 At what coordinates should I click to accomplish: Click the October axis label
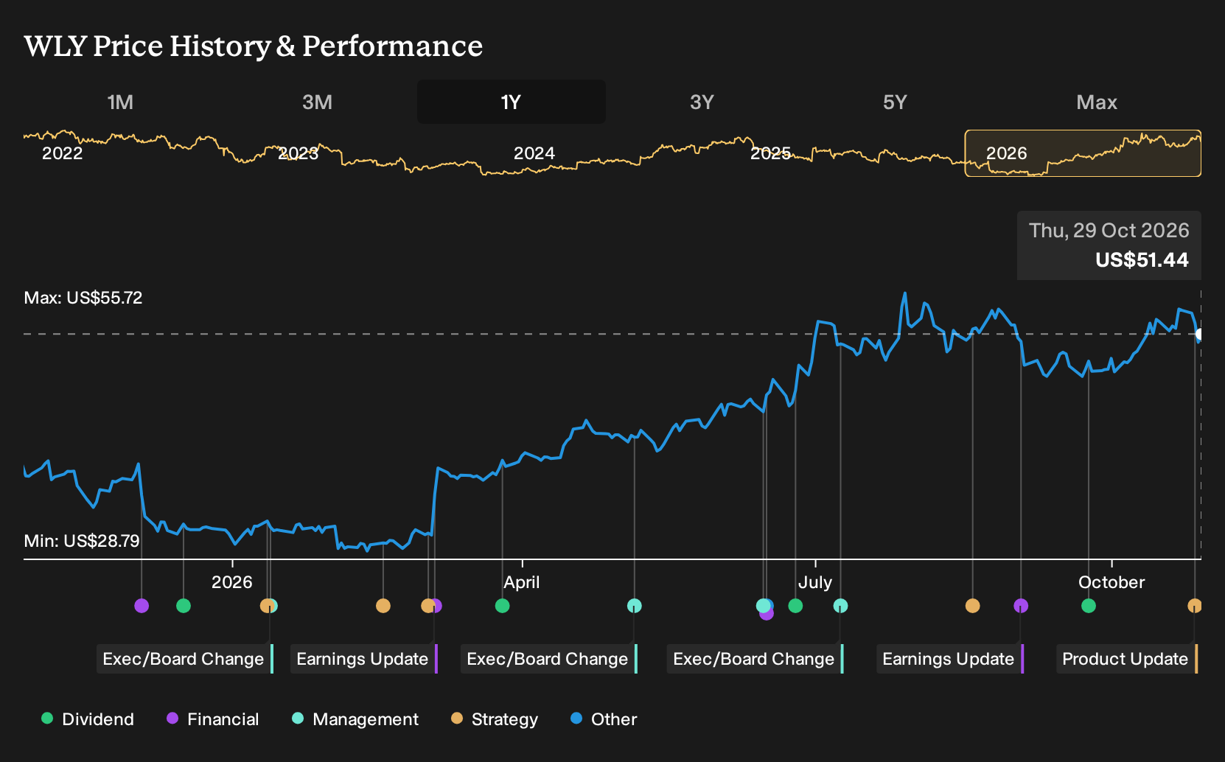(x=1111, y=582)
